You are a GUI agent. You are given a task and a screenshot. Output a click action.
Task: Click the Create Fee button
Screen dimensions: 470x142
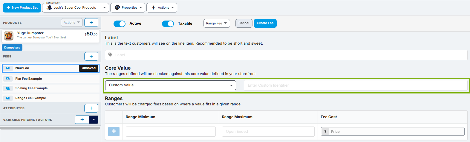point(265,23)
